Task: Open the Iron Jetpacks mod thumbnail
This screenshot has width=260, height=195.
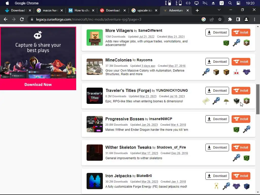Action: point(94,181)
